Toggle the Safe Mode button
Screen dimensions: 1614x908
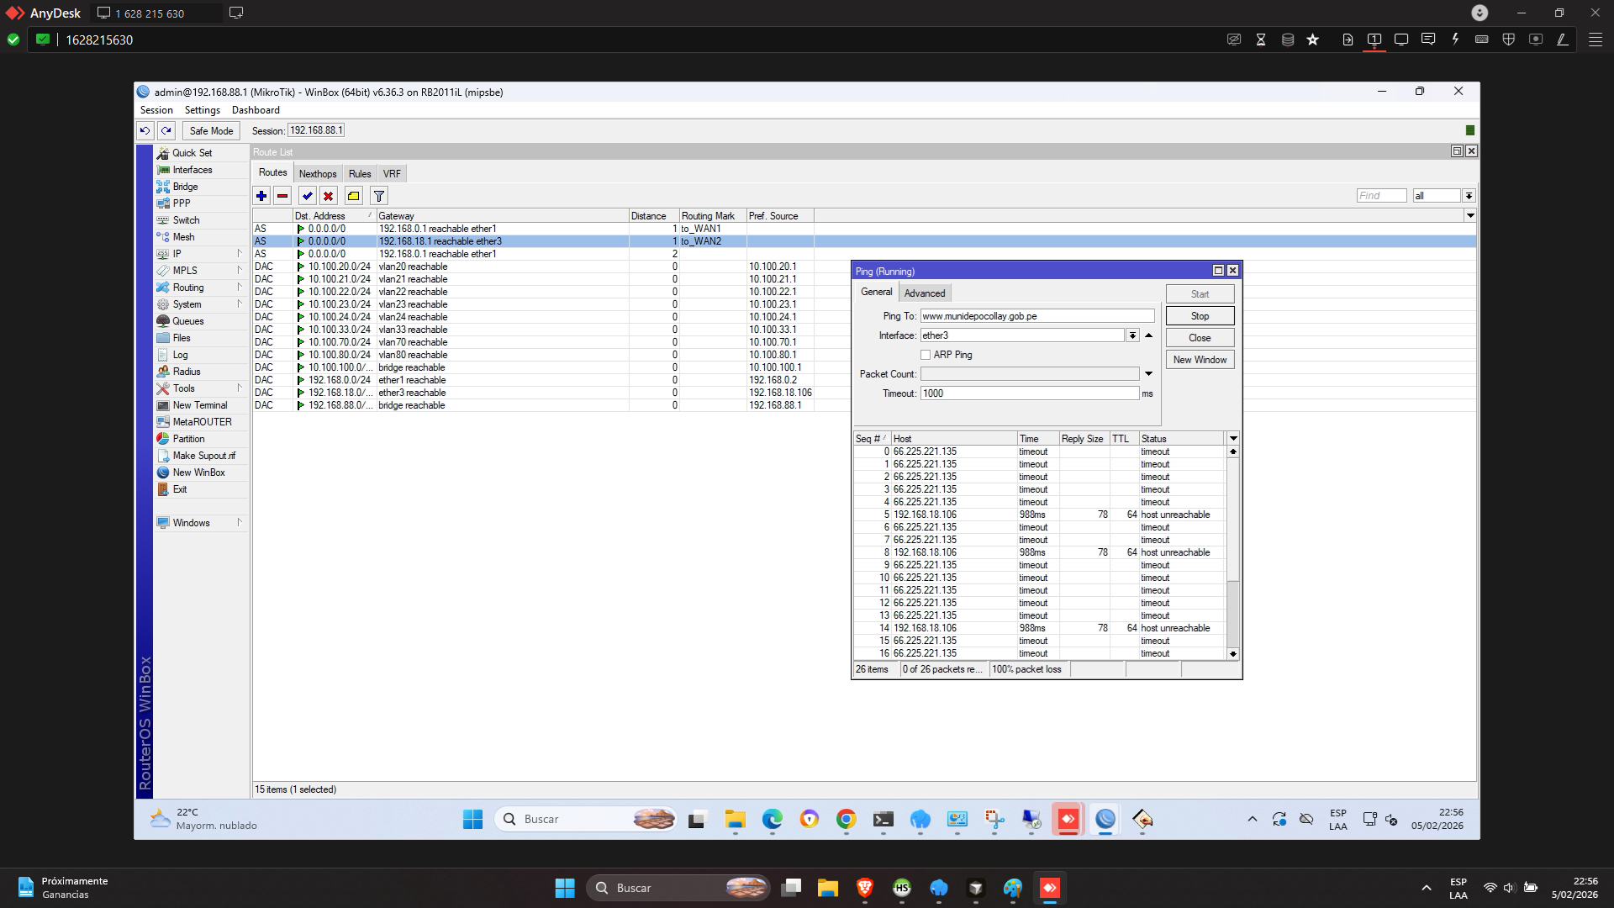211,130
